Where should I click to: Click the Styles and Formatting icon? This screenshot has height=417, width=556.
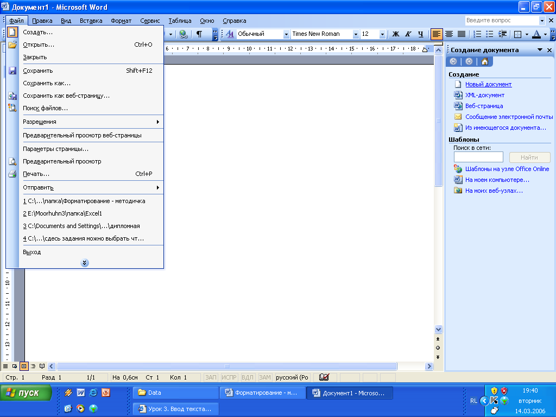[x=230, y=34]
